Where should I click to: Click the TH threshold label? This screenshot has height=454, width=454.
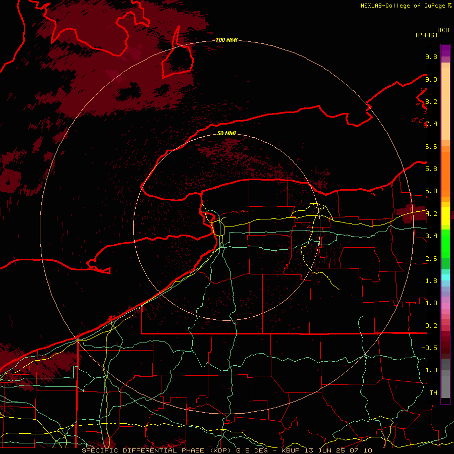[433, 392]
